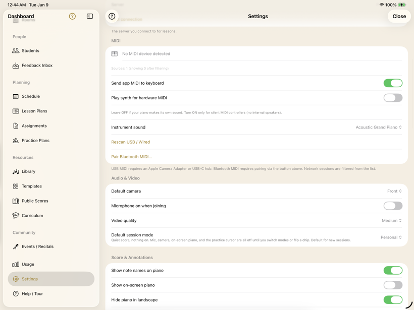Click the Feedback Inbox tray icon
This screenshot has height=310, width=414.
[x=16, y=66]
